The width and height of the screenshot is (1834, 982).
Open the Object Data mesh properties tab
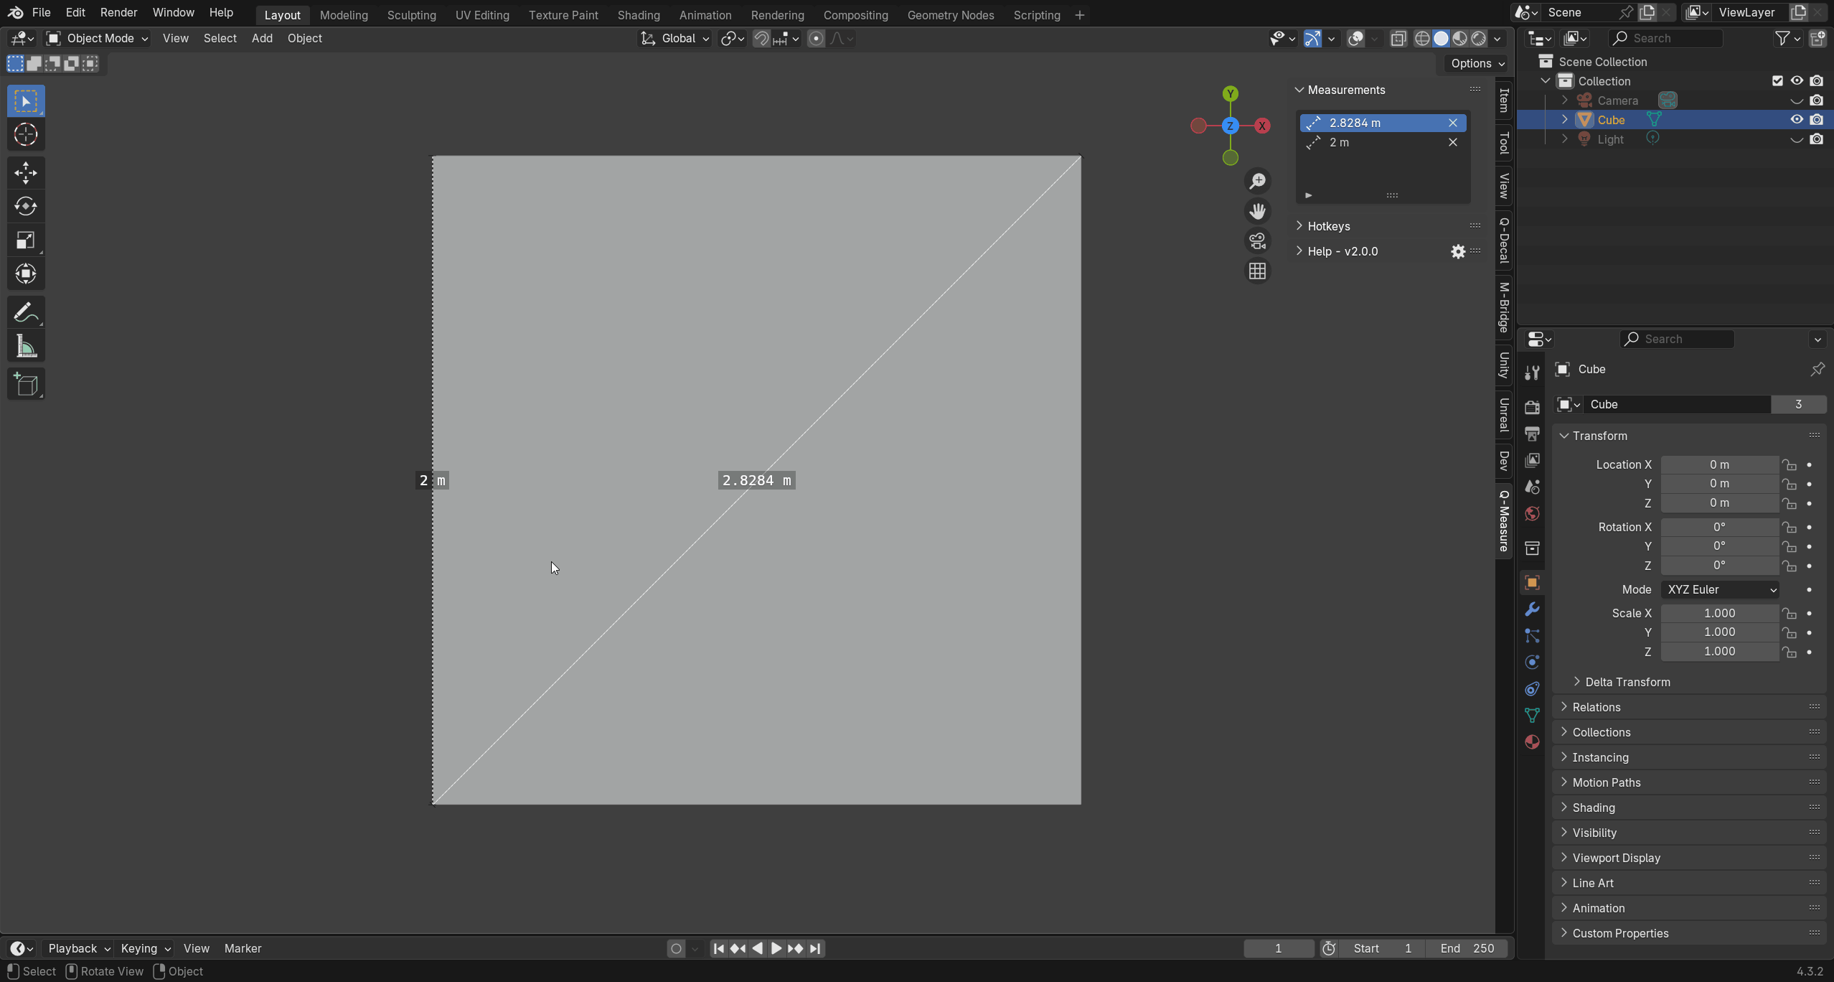1532,716
